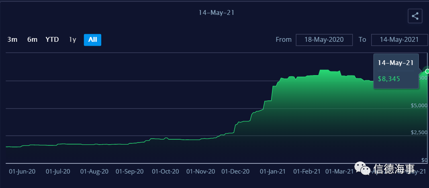
Task: Choose the YTD range option
Action: [x=52, y=40]
